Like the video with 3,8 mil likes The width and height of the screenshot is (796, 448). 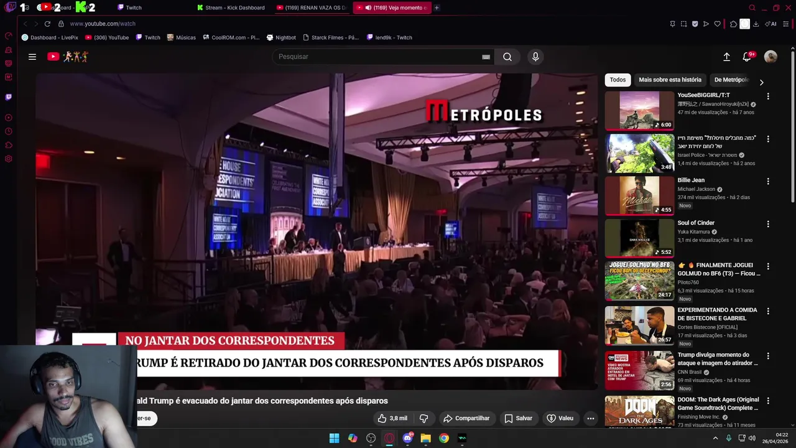392,418
